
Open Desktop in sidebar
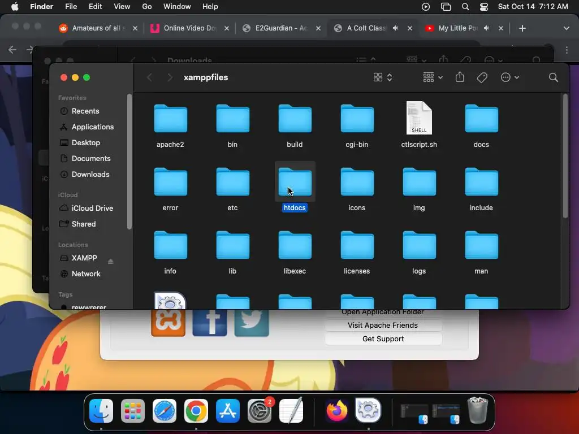coord(86,142)
